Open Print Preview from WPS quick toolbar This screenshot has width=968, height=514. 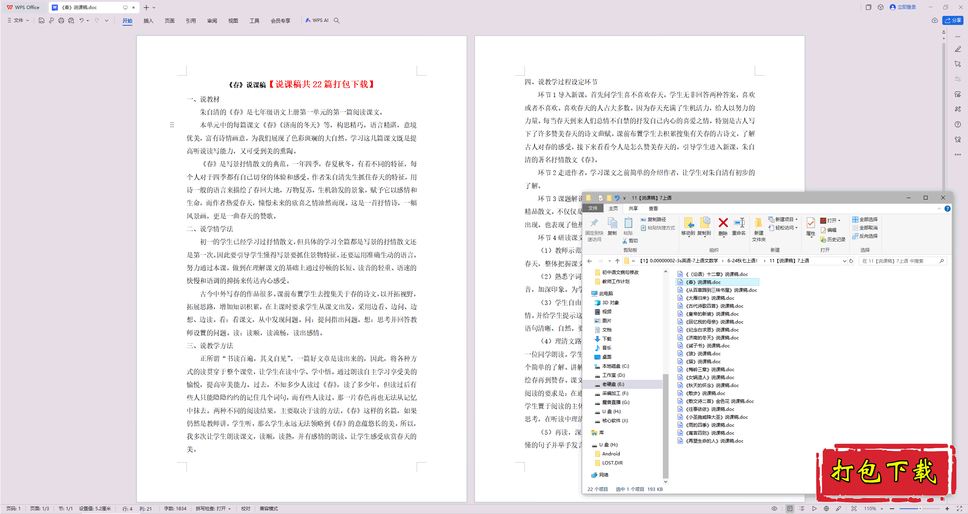tap(71, 20)
